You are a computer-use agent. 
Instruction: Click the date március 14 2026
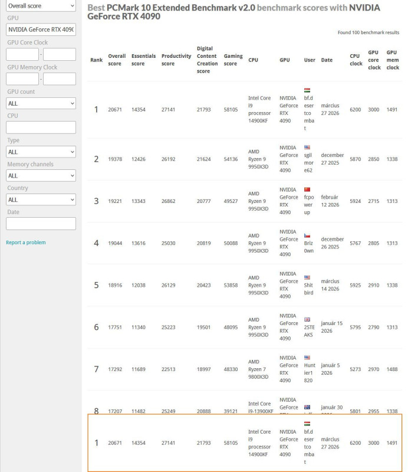330,285
